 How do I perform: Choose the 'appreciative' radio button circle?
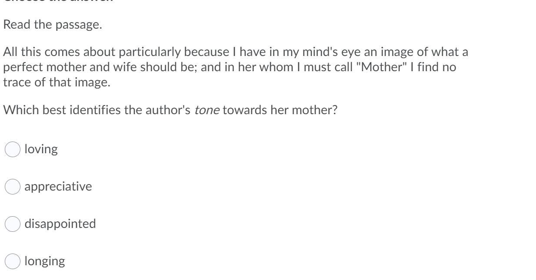(13, 187)
